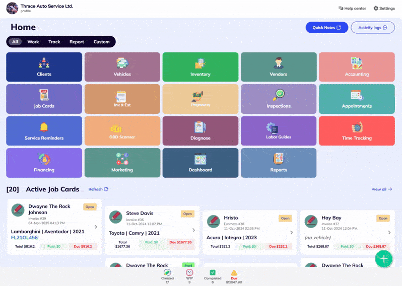Open the Vendors tile

click(279, 67)
